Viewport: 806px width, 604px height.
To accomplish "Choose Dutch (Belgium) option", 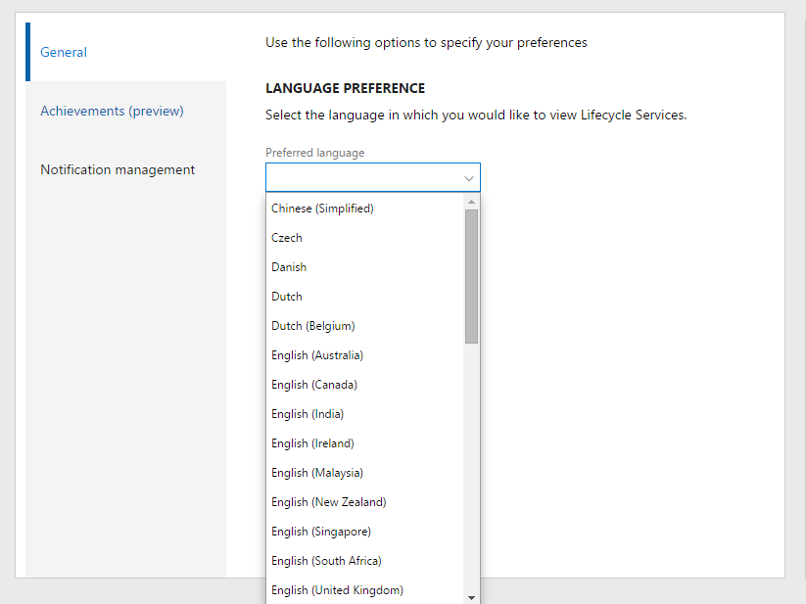I will point(312,326).
